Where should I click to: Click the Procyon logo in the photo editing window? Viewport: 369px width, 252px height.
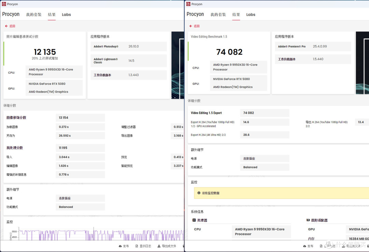11,14
